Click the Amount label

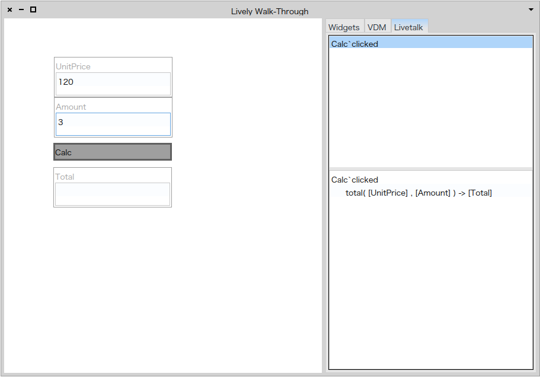coord(71,107)
